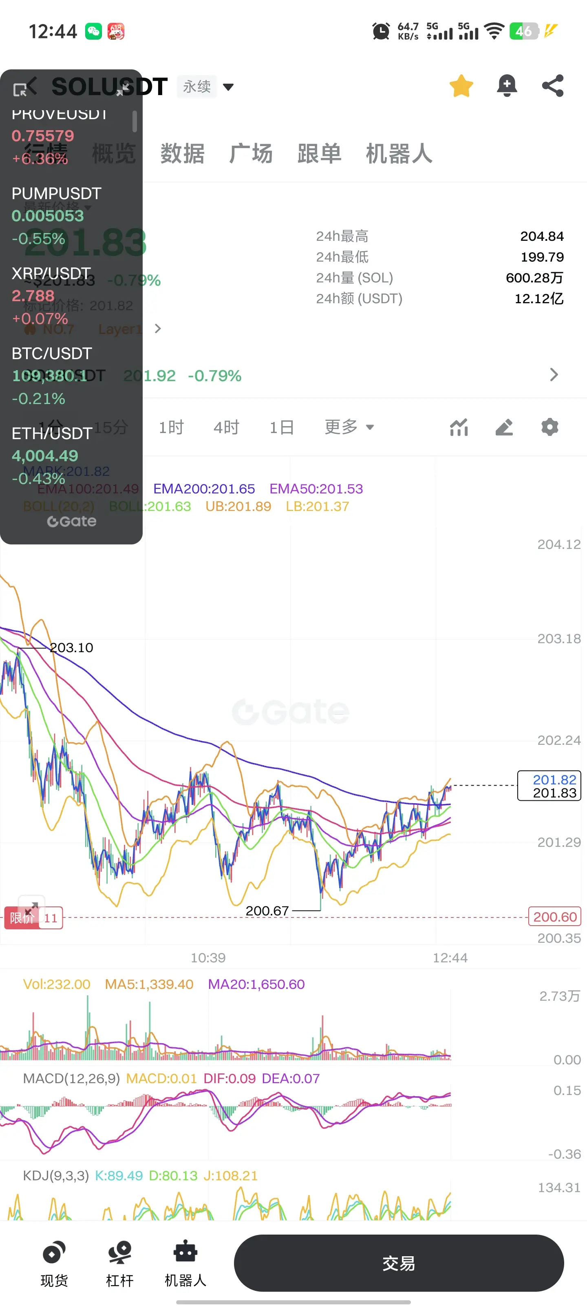Viewport: 587px width, 1306px height.
Task: Tap the LB:201.37 Bollinger label
Action: [x=317, y=506]
